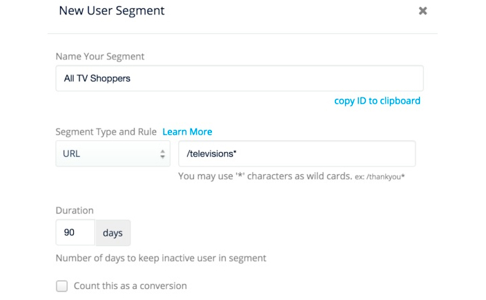Screen dimensions: 486x300
Task: Click the copy ID to clipboard link
Action: [x=377, y=100]
